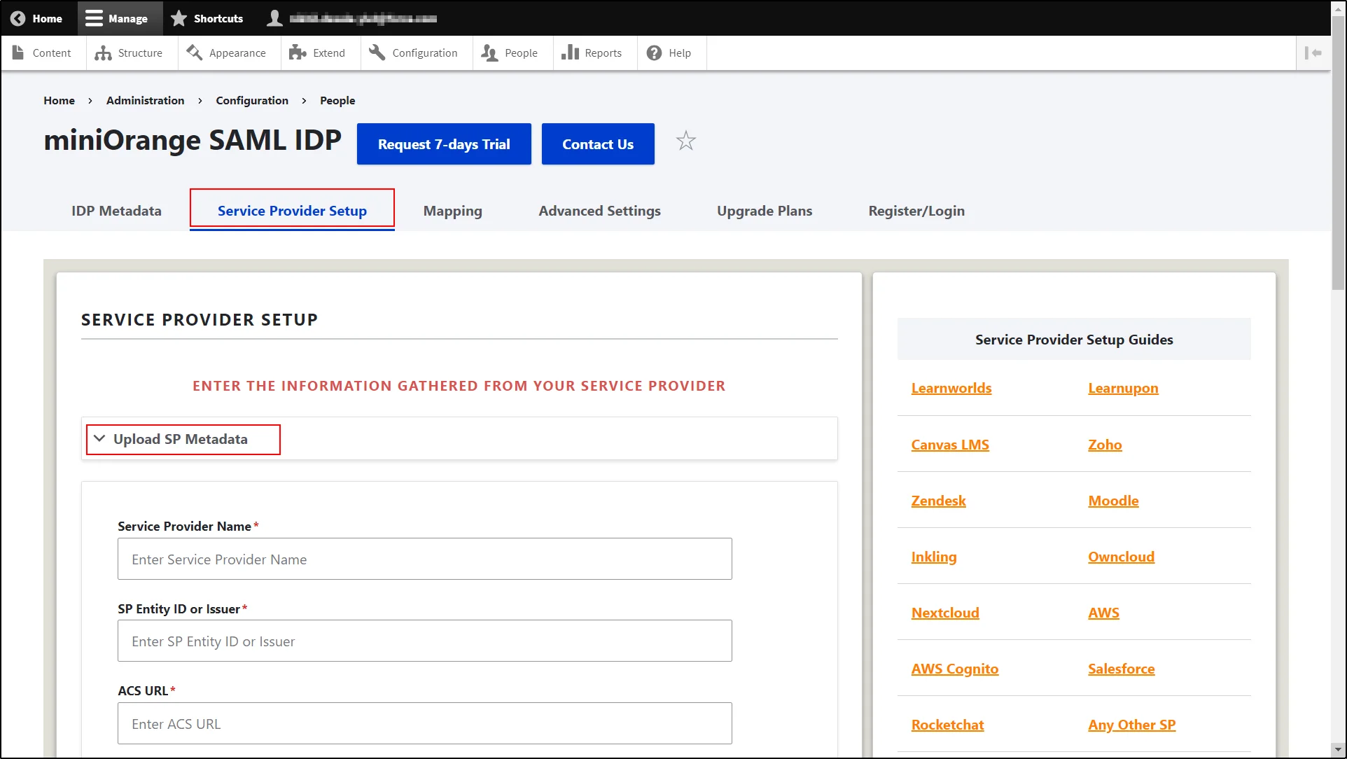Image resolution: width=1347 pixels, height=759 pixels.
Task: Click Request 7-days Trial button
Action: [444, 144]
